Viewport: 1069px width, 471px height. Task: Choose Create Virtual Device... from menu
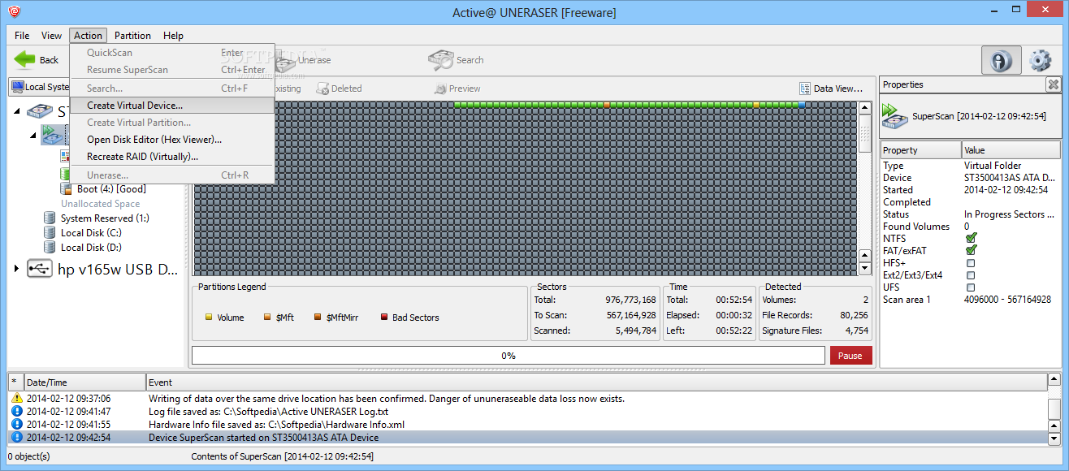point(172,106)
